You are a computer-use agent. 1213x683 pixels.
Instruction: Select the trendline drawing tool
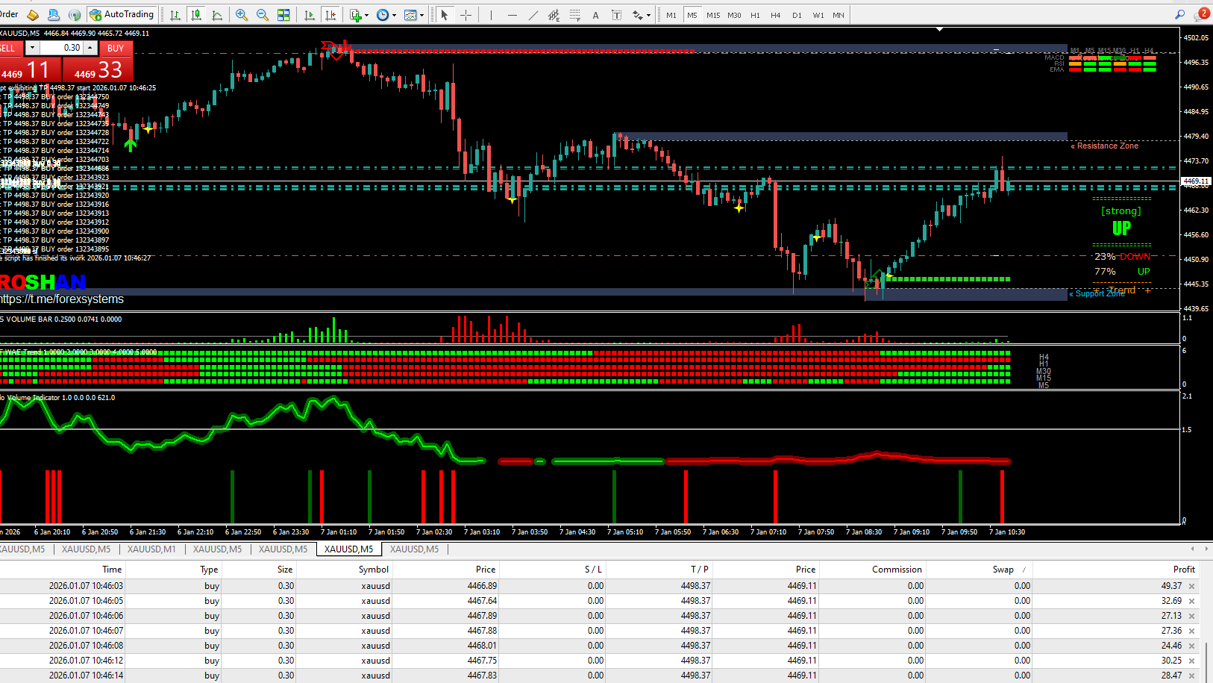(533, 15)
